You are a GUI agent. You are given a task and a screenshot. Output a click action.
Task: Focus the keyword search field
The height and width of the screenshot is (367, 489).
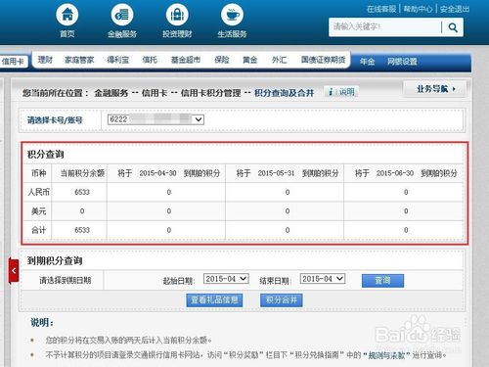pos(385,27)
